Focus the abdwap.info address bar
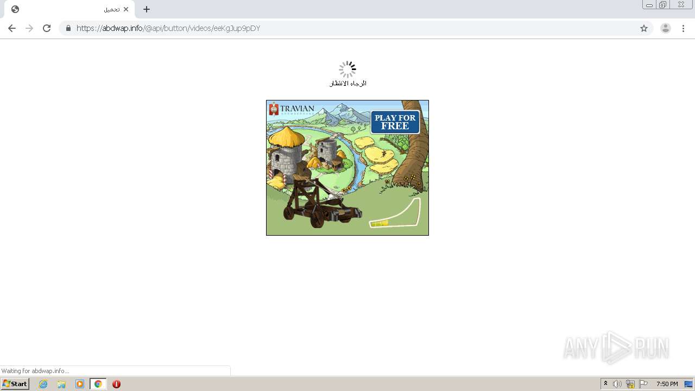This screenshot has width=695, height=391. point(356,28)
